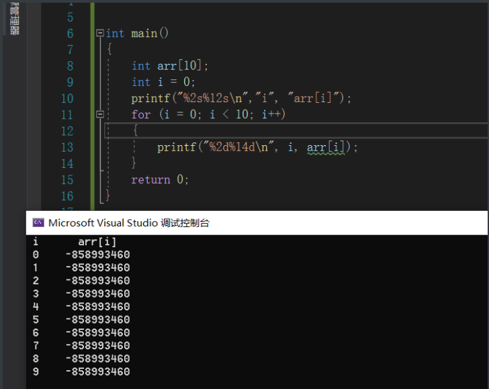Collapse the for loop fold marker
Screen dimensions: 489x389
[x=100, y=114]
